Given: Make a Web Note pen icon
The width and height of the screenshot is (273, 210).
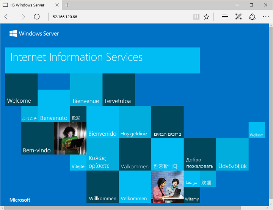Looking at the screenshot, I should pyautogui.click(x=238, y=17).
